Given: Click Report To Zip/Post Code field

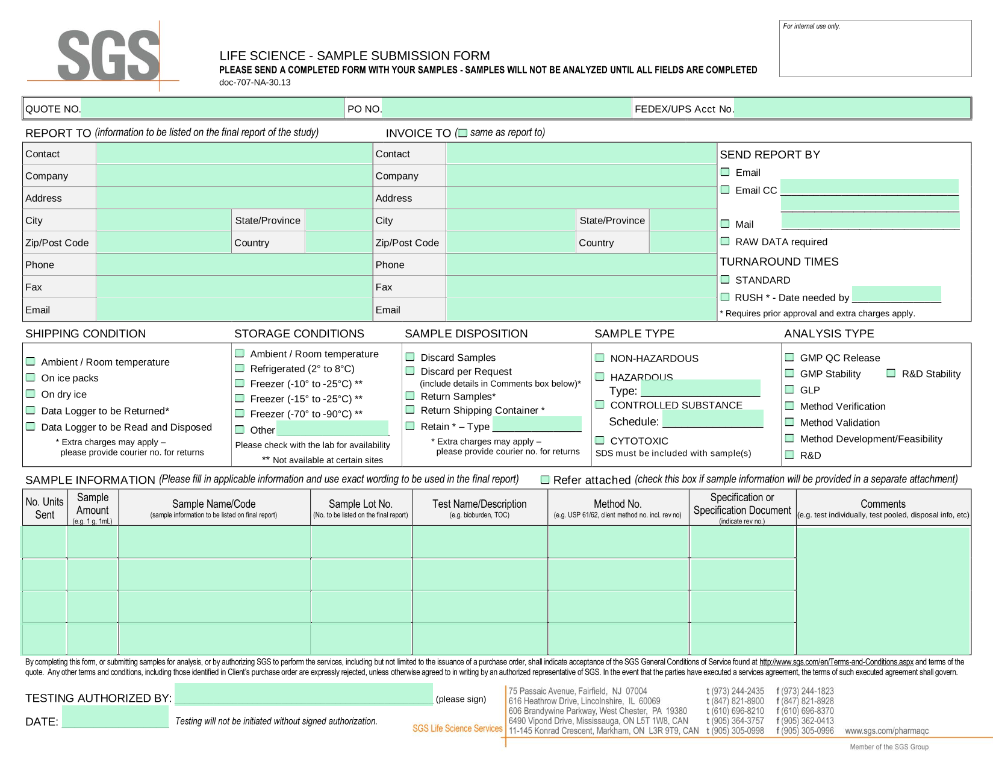Looking at the screenshot, I should coord(163,243).
